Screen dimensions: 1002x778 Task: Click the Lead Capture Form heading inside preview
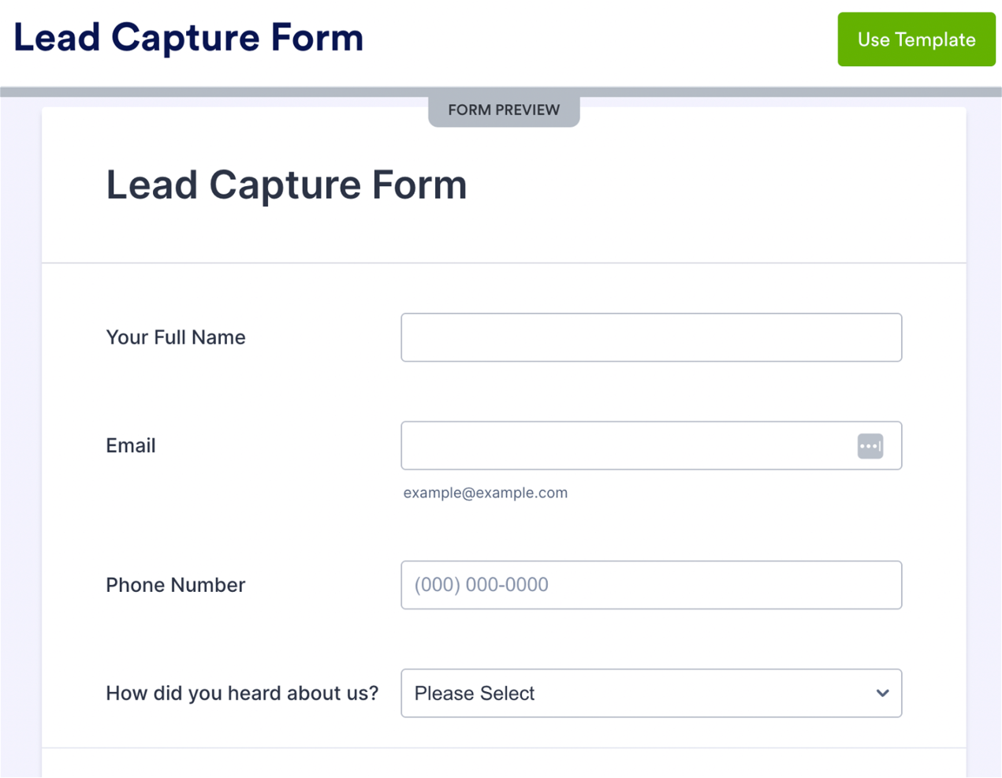[x=286, y=185]
